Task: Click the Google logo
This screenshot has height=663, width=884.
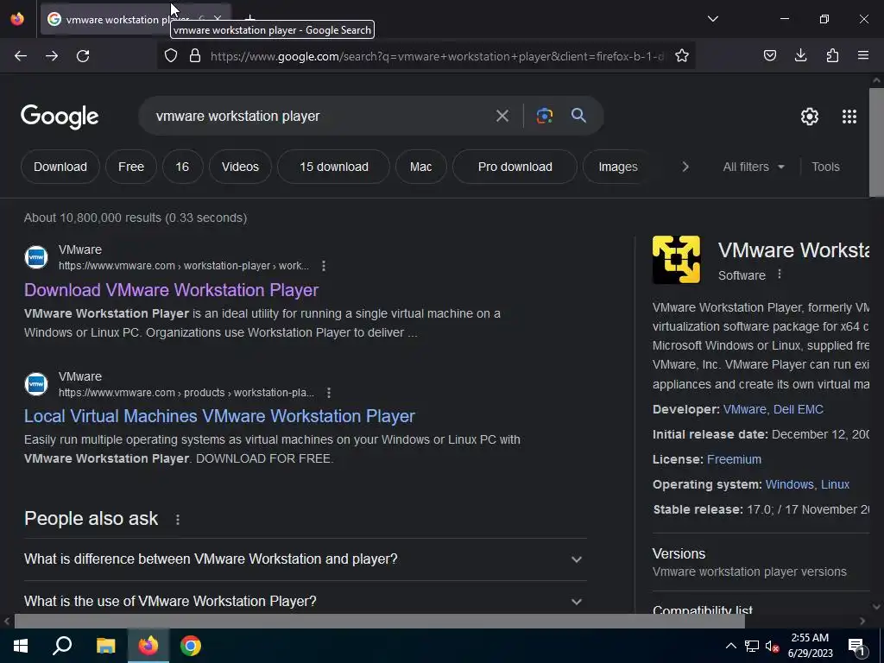Action: 60,117
